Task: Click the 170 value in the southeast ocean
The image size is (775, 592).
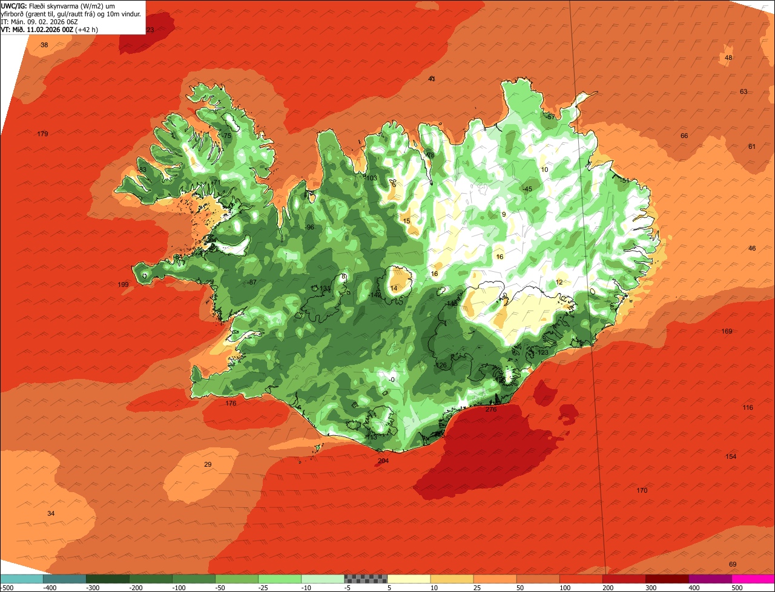Action: (x=642, y=490)
